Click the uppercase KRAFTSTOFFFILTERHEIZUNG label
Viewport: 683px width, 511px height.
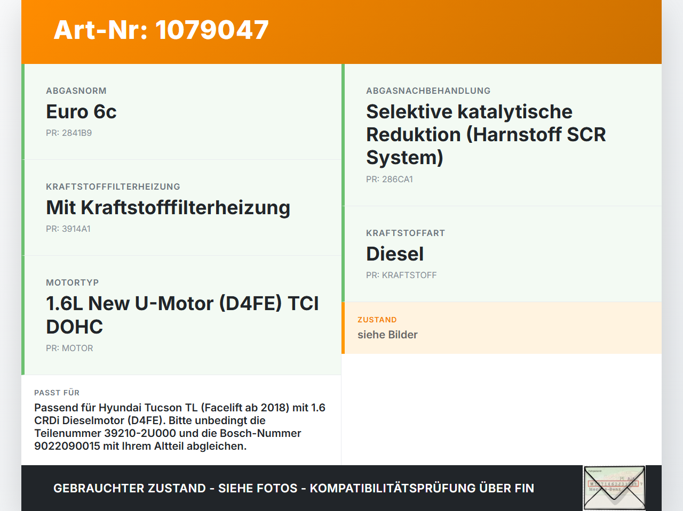click(x=113, y=186)
